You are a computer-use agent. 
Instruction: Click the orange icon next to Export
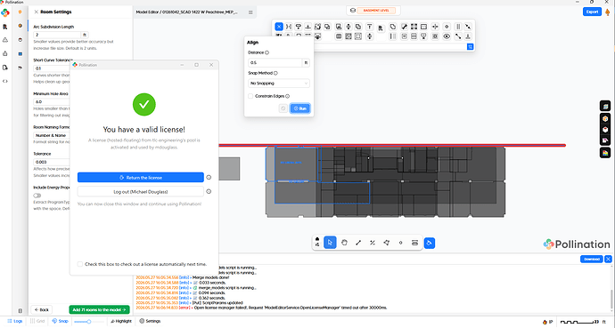coord(608,12)
